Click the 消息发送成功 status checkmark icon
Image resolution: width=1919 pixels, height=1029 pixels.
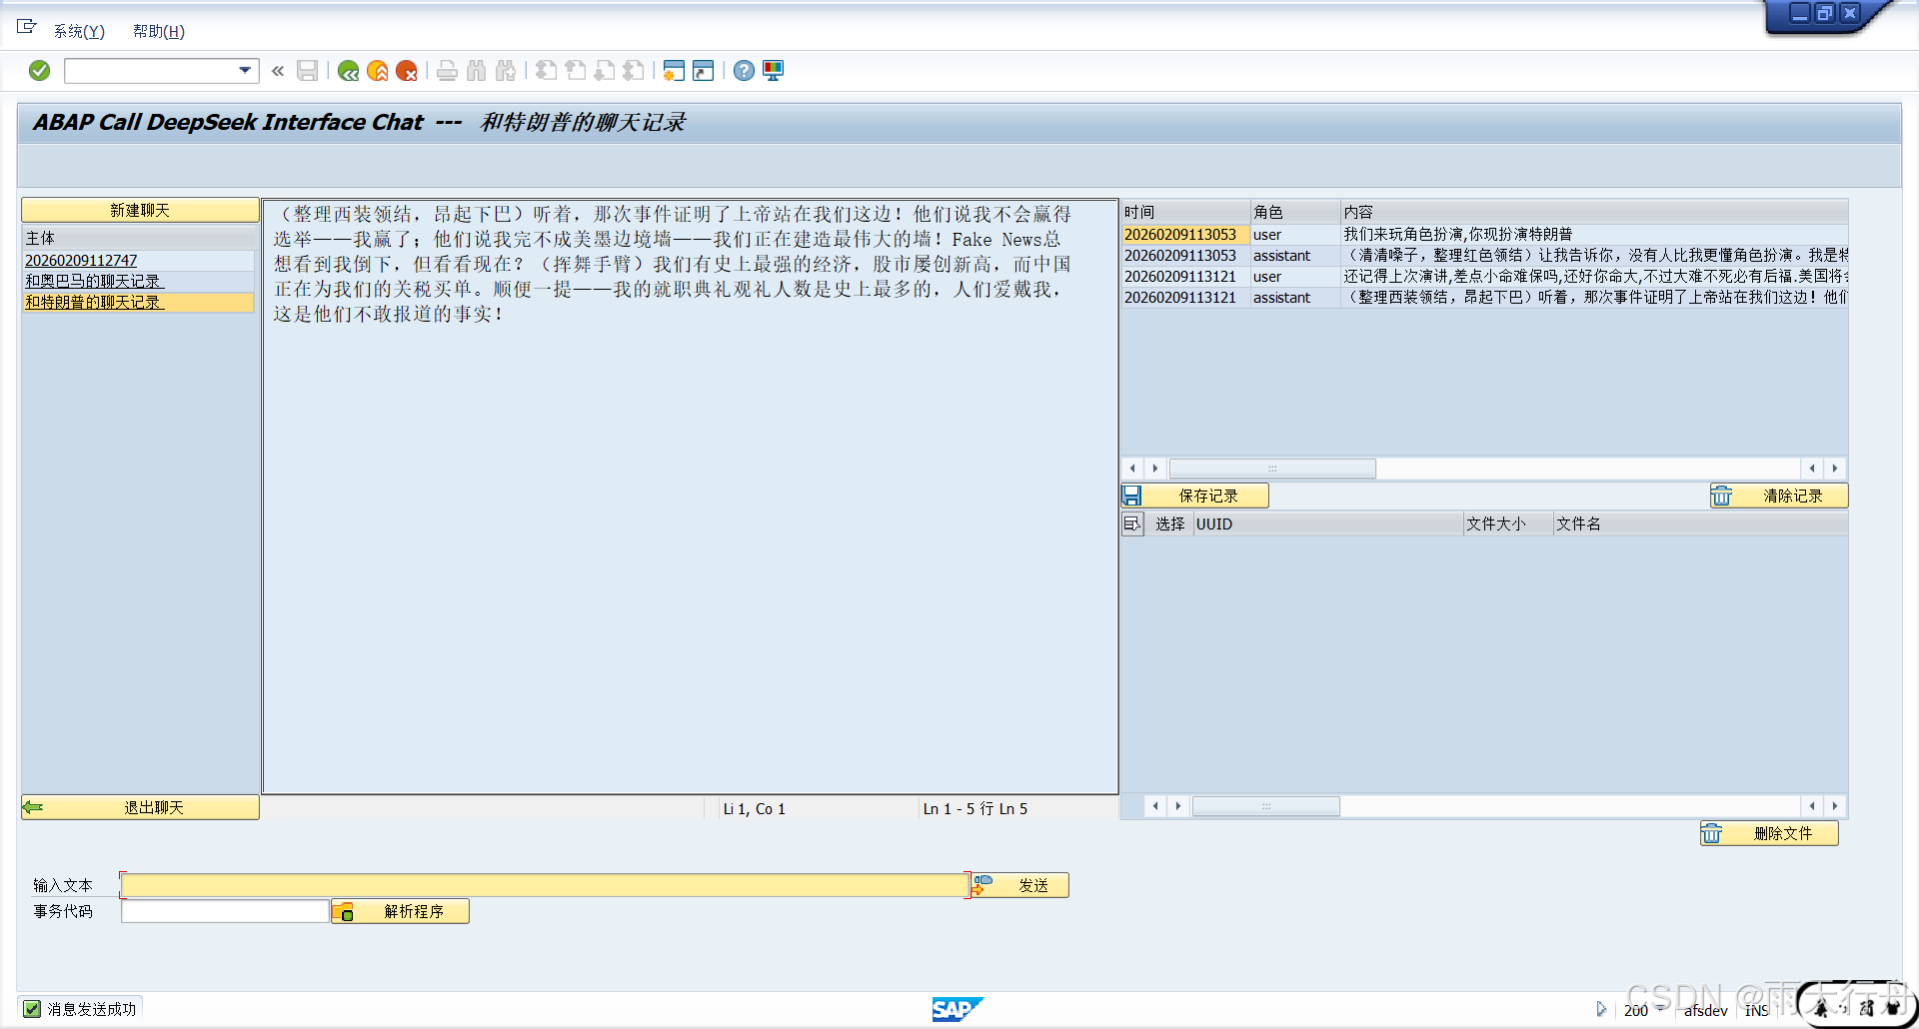point(32,1009)
